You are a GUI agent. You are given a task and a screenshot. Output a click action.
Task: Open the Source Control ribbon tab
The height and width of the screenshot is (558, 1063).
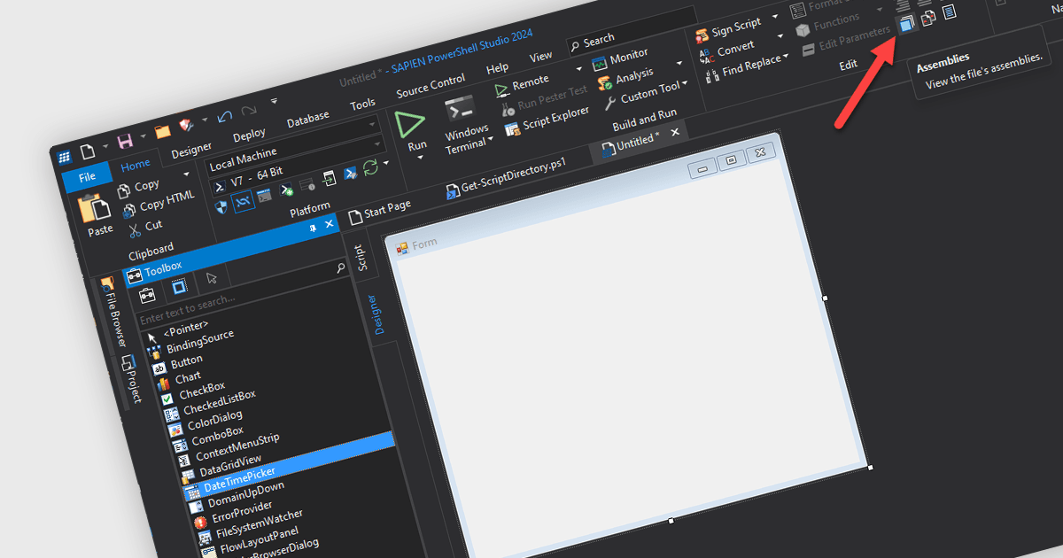click(431, 87)
